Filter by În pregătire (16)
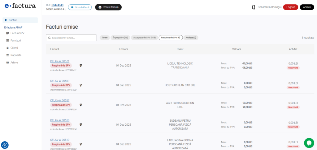317x150 pixels. point(120,38)
